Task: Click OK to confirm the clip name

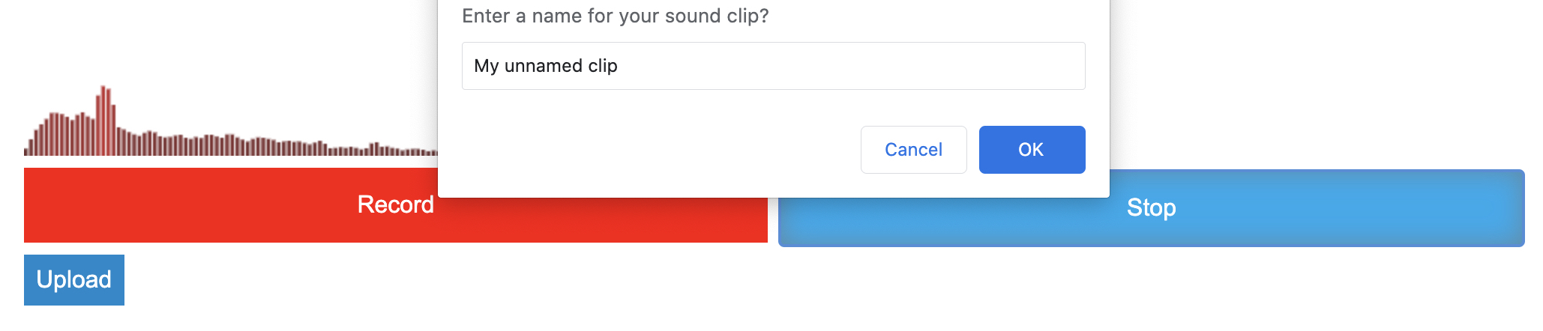Action: coord(1032,150)
